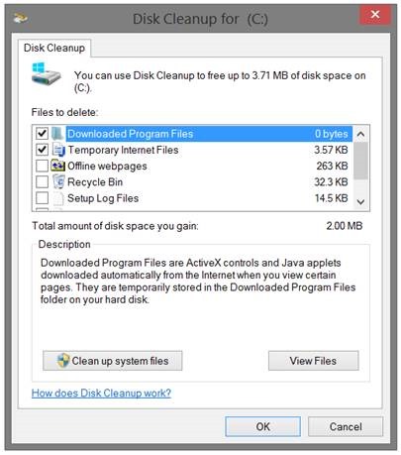401x455 pixels.
Task: Click the Disk Cleanup title bar icon
Action: pyautogui.click(x=20, y=18)
